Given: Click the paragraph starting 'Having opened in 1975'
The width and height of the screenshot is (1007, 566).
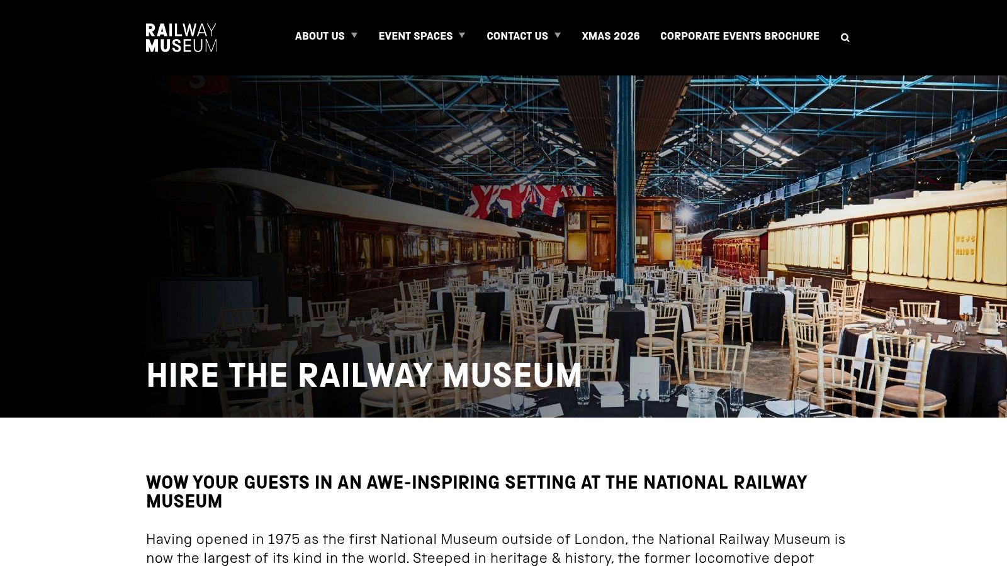Looking at the screenshot, I should coord(496,549).
